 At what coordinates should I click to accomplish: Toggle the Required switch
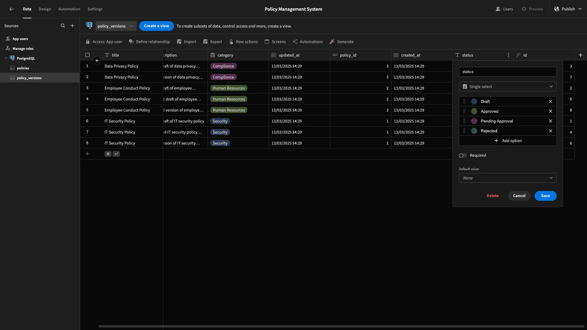pos(463,156)
